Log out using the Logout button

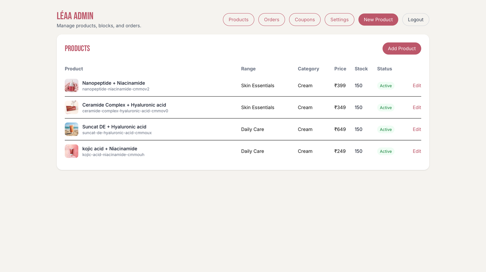[x=416, y=20]
